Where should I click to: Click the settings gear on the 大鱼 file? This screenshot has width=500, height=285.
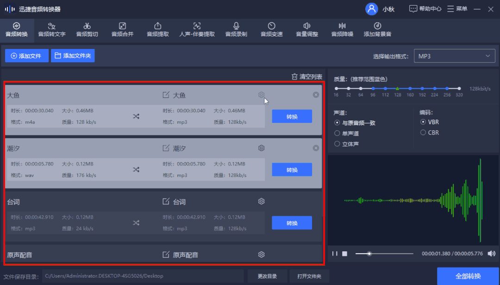(261, 94)
